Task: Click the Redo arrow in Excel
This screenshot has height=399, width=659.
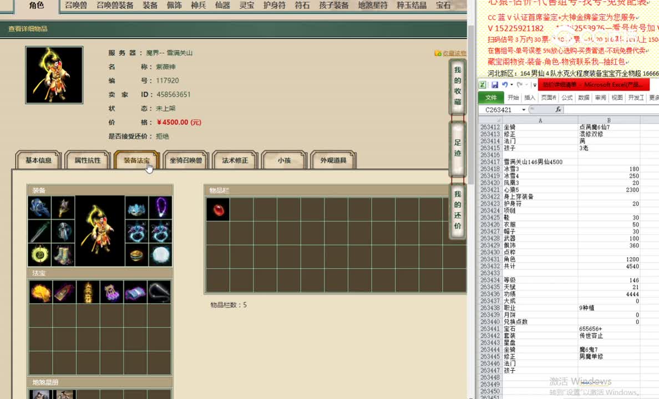Action: (519, 84)
